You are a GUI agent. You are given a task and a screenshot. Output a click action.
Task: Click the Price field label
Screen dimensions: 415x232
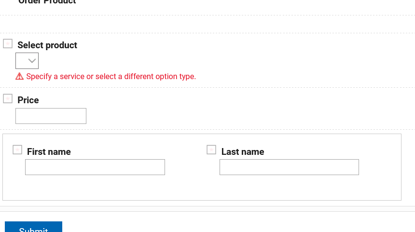28,100
